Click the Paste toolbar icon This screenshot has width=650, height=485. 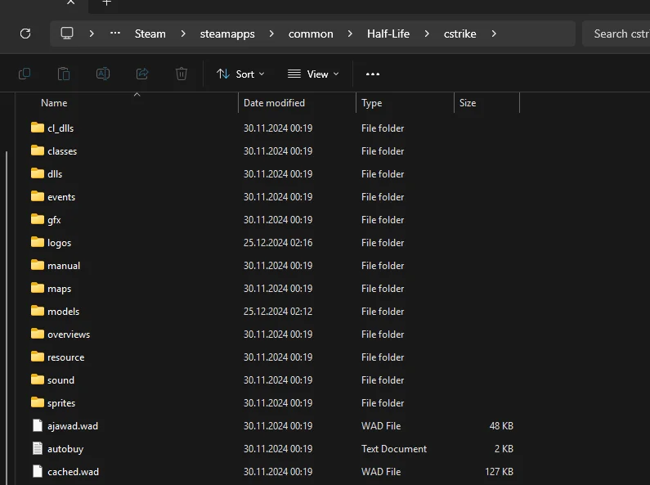(x=64, y=74)
